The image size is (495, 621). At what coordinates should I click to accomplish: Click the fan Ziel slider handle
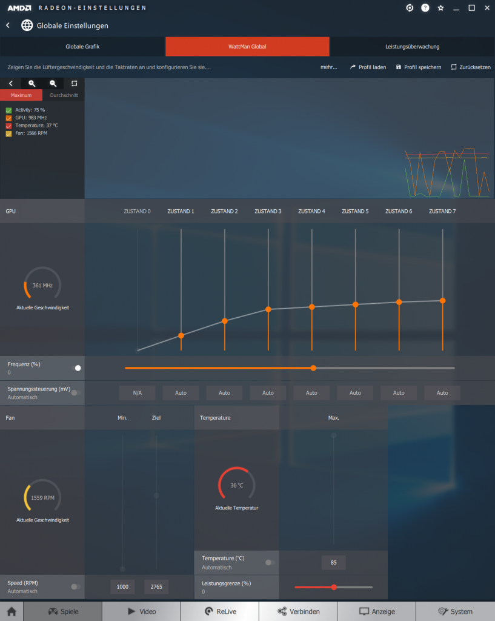coord(156,495)
